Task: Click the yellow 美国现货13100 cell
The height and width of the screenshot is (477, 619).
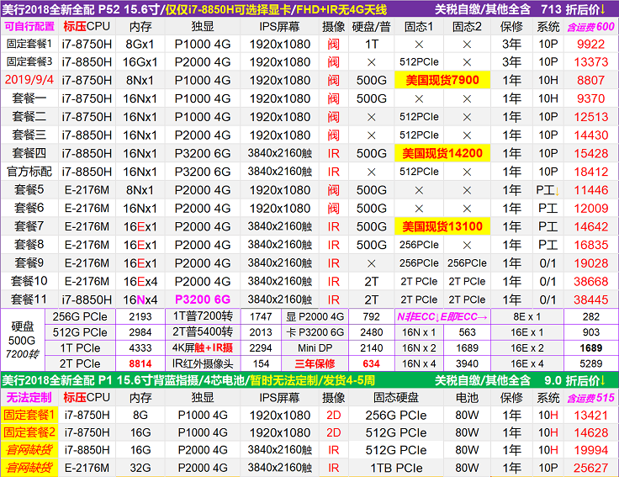Action: tap(442, 226)
